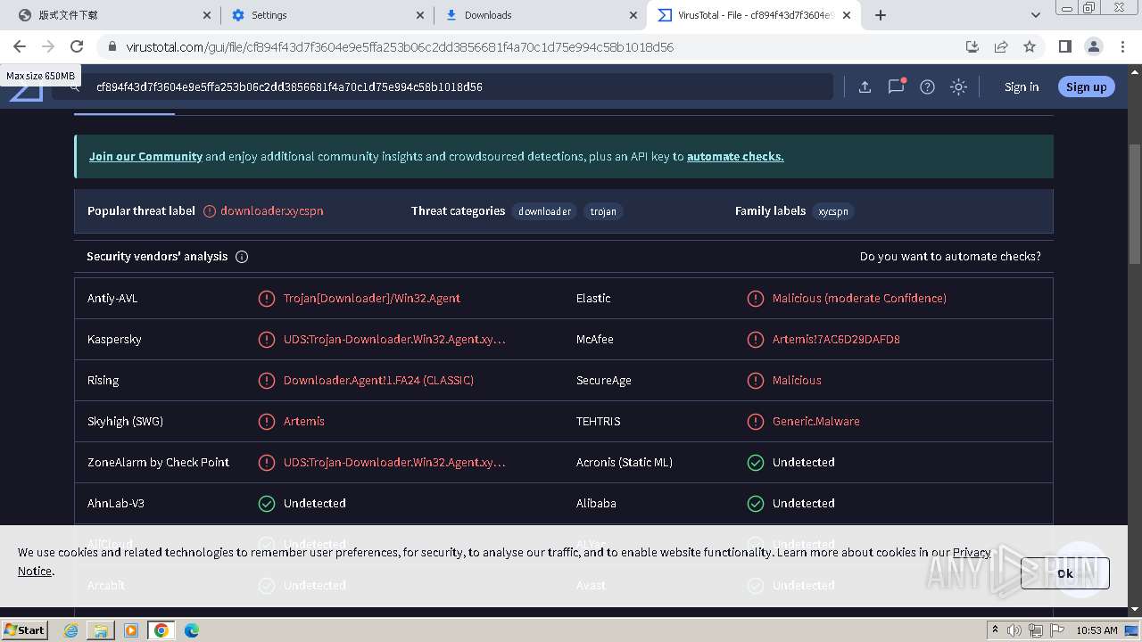Viewport: 1142px width, 642px height.
Task: Click the AhnLab-V3 undetected checkmark icon
Action: click(267, 503)
